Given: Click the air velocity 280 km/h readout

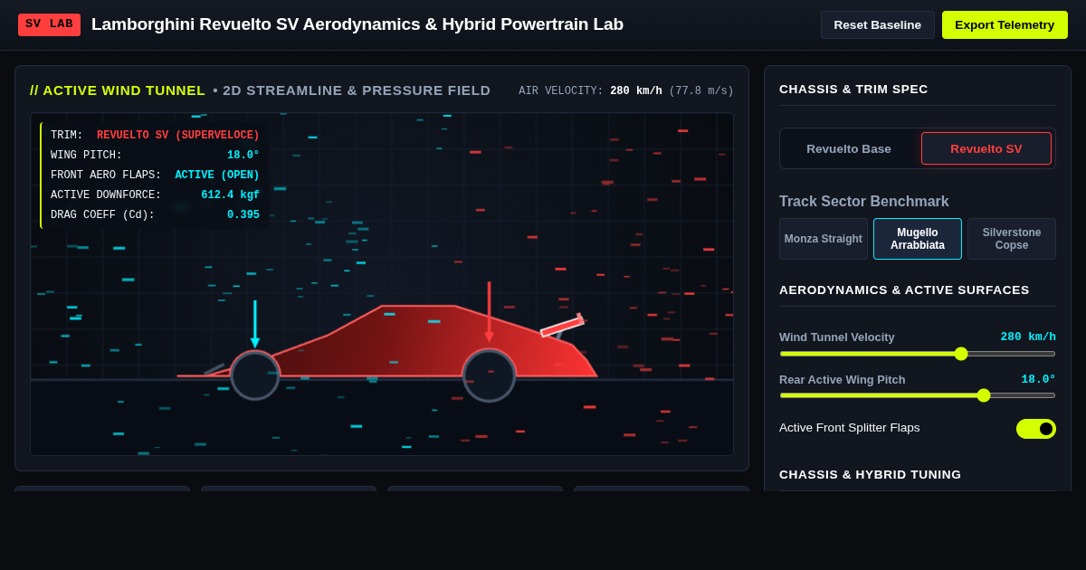Looking at the screenshot, I should pyautogui.click(x=635, y=91).
